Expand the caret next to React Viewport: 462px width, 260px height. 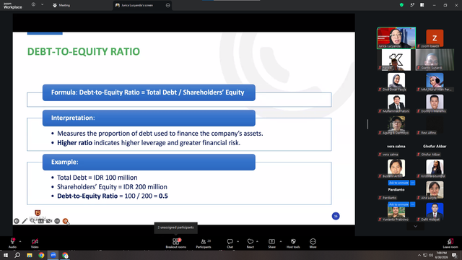coord(257,241)
